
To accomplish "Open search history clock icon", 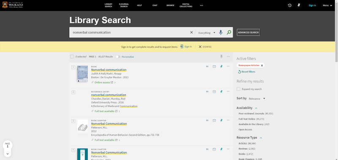I will coord(290,5).
